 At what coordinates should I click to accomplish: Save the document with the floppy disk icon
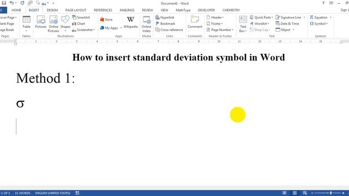pos(4,3)
